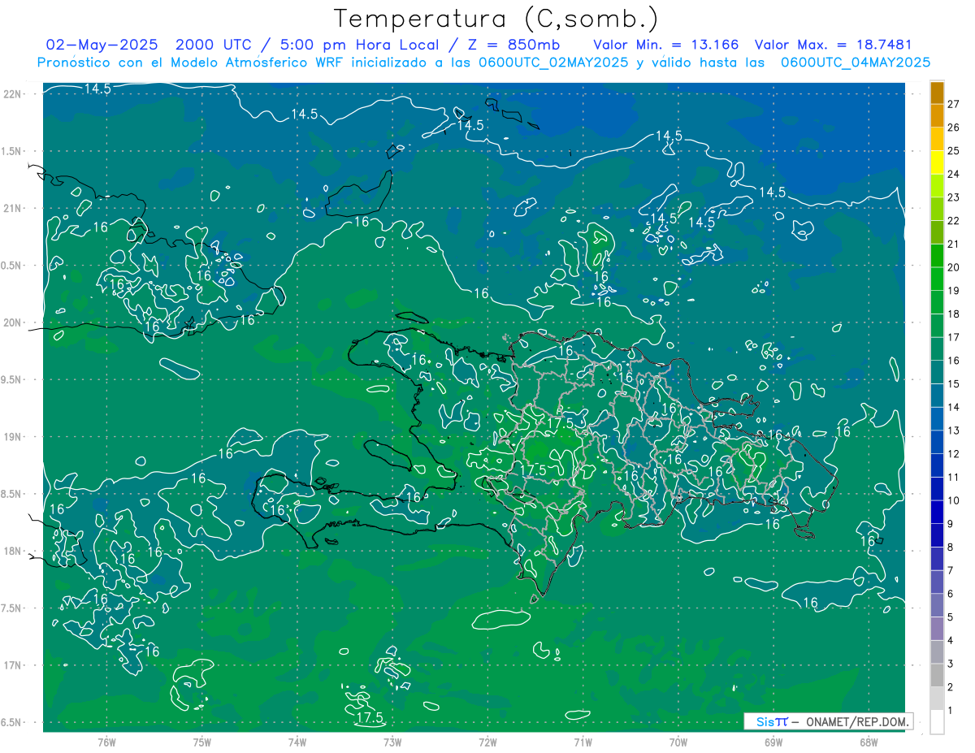Select the "17N" latitude label

point(14,665)
